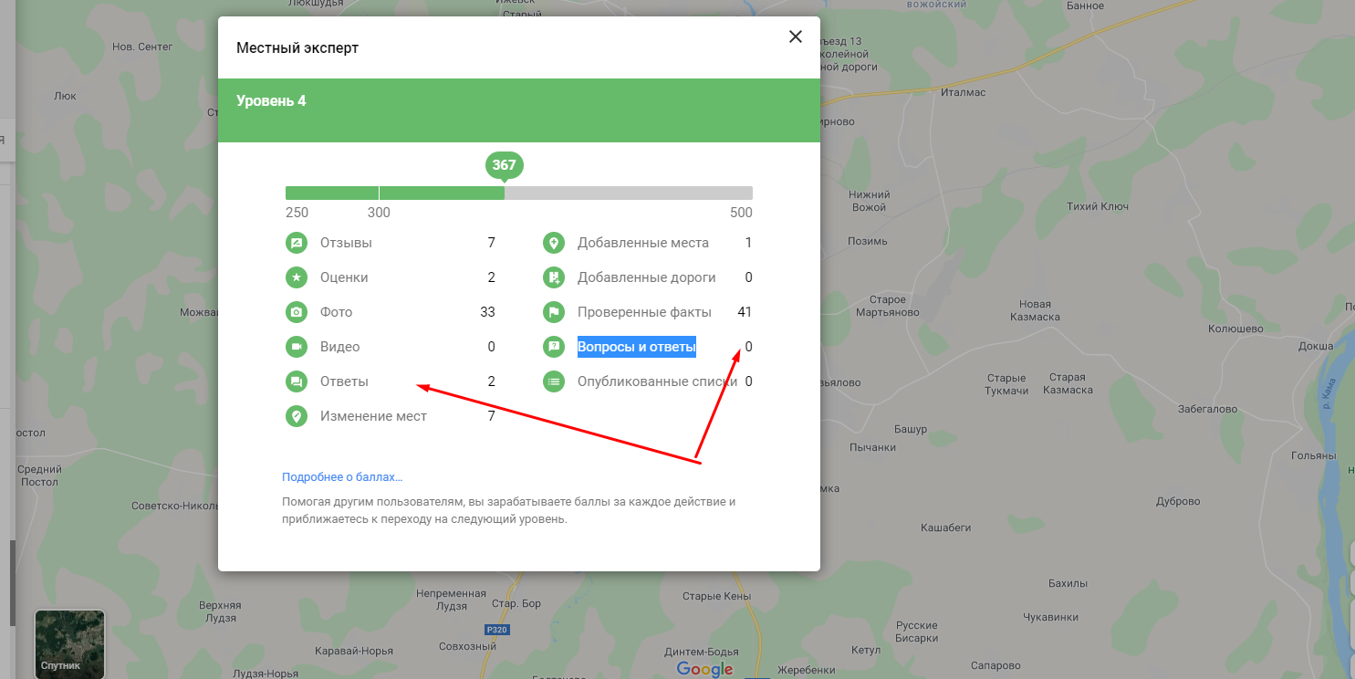This screenshot has width=1355, height=679.
Task: Click the 367 points badge
Action: coord(505,165)
